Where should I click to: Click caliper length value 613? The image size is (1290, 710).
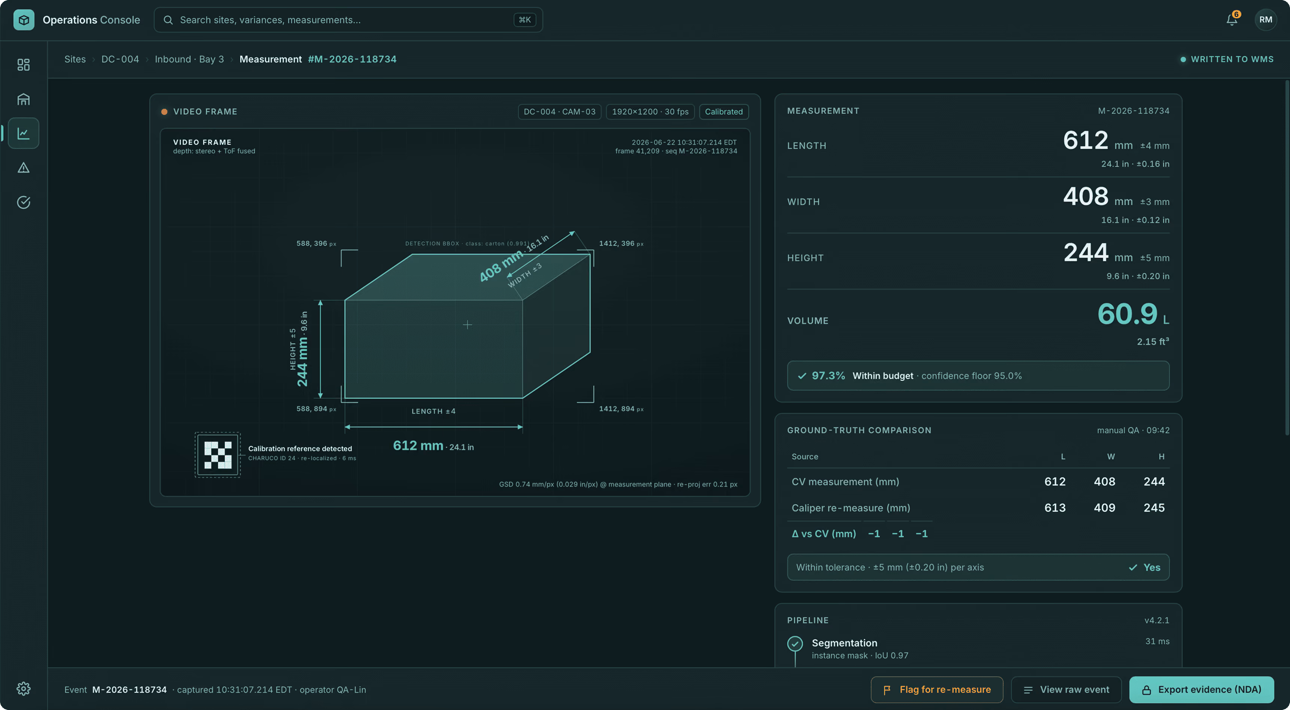1055,507
